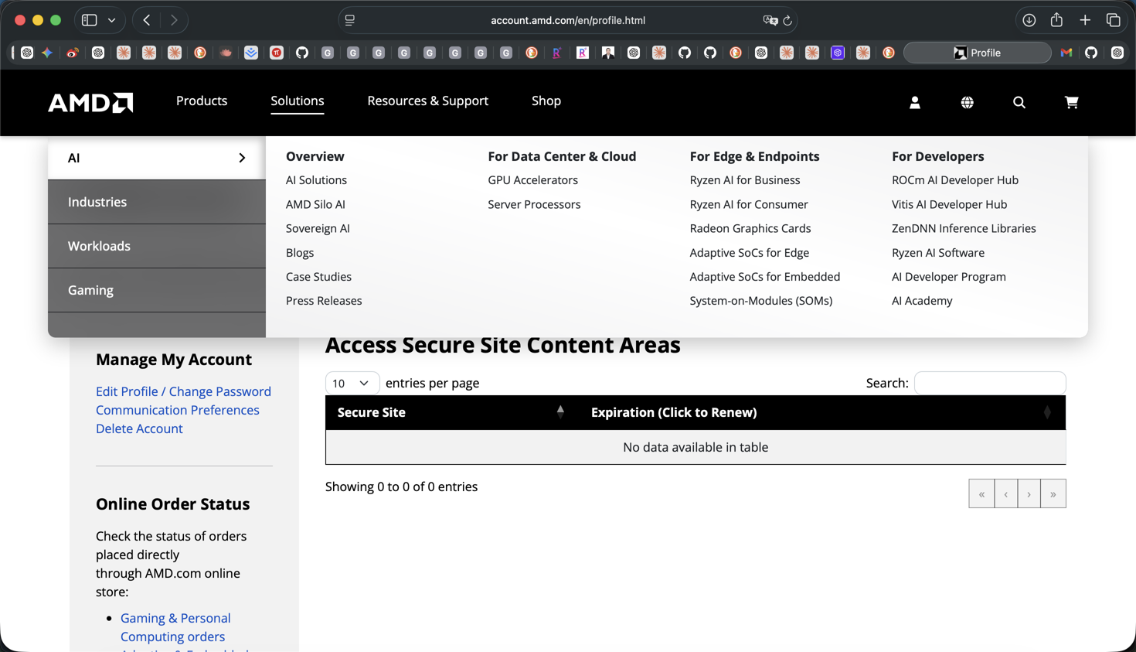Expand the AI category chevron
The image size is (1136, 652).
pos(242,158)
